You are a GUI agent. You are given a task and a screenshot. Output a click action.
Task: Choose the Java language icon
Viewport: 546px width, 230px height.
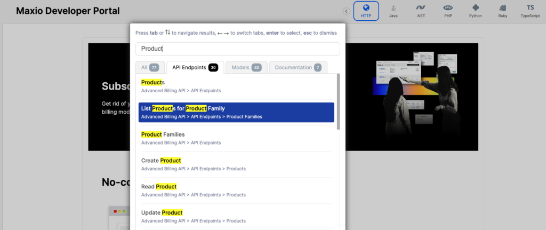394,11
